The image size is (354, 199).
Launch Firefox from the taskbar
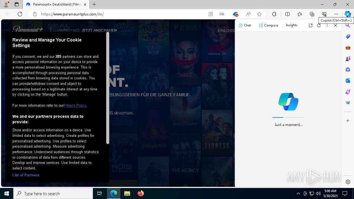(x=140, y=193)
